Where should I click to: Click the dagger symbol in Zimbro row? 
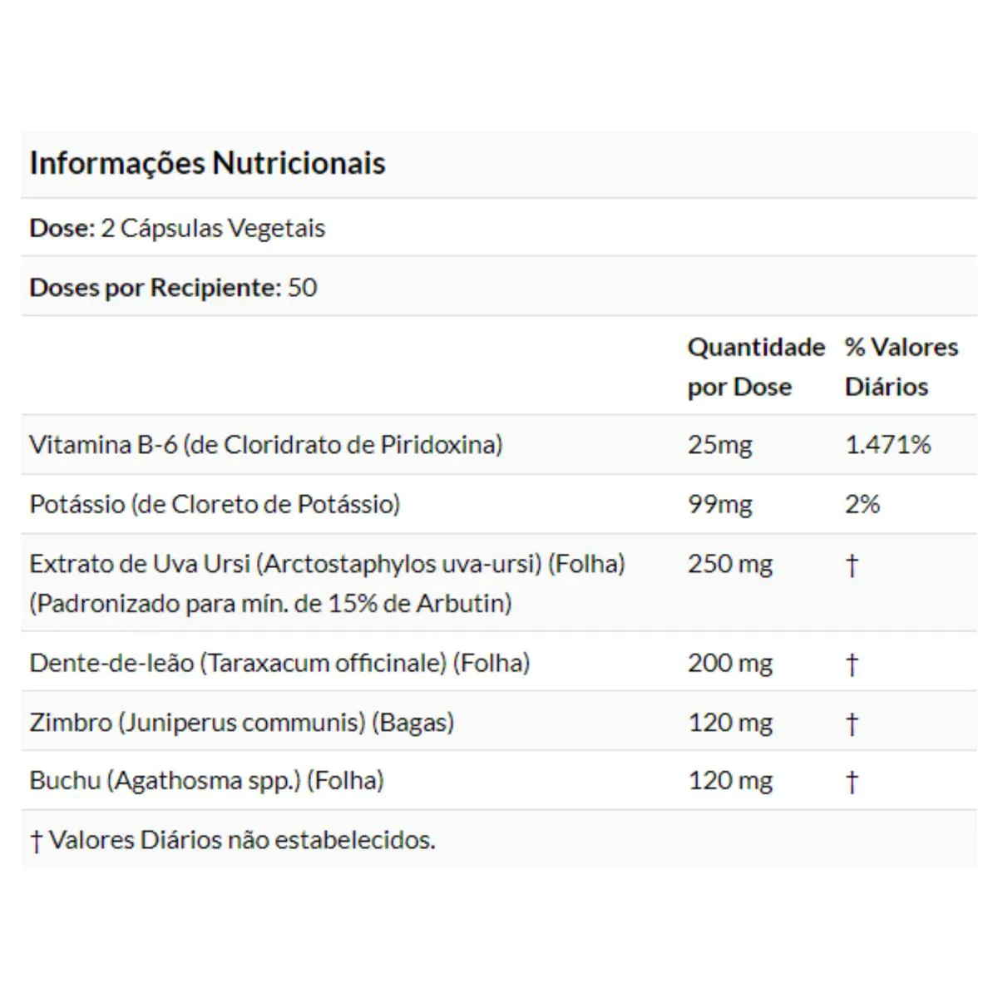pyautogui.click(x=852, y=724)
